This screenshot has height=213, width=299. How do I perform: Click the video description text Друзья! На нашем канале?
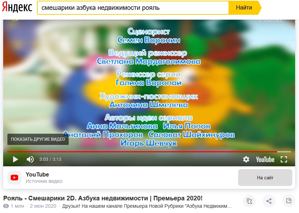(147, 206)
